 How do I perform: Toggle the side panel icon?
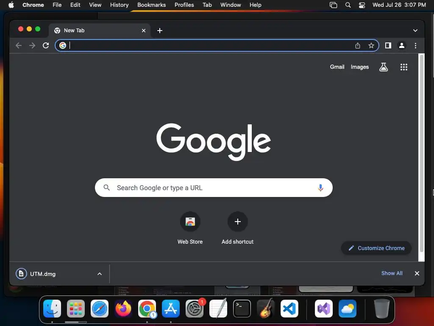click(x=388, y=45)
